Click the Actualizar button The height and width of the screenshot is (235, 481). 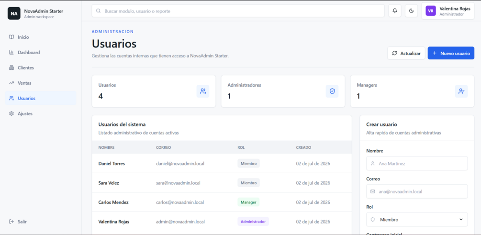[x=406, y=53]
